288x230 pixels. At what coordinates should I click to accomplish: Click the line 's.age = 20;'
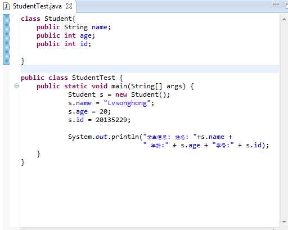pos(89,111)
